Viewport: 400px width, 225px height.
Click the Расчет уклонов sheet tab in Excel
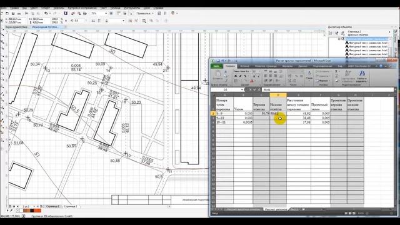[x=276, y=209]
